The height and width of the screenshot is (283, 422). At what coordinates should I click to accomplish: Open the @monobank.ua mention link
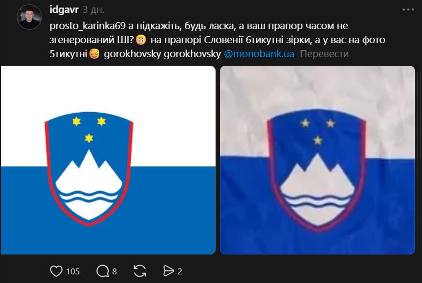point(259,54)
